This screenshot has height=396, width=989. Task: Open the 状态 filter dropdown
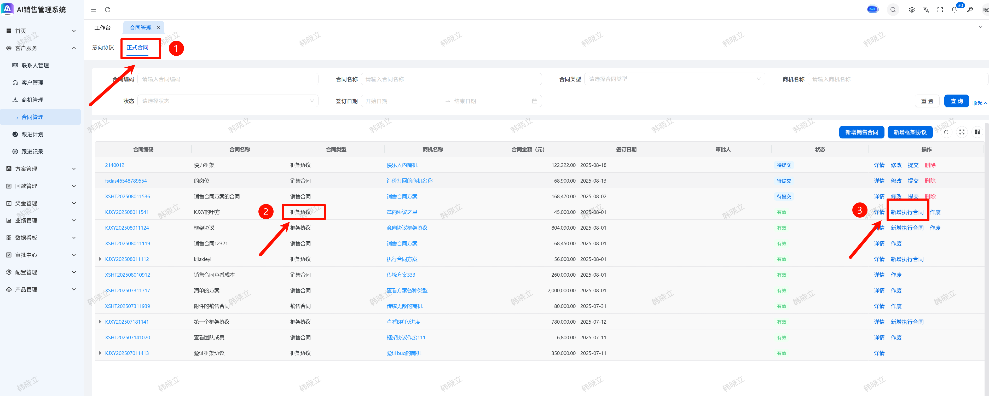228,101
